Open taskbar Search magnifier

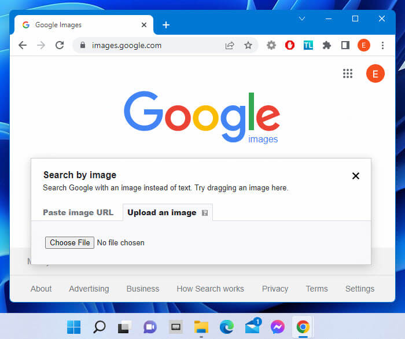99,327
